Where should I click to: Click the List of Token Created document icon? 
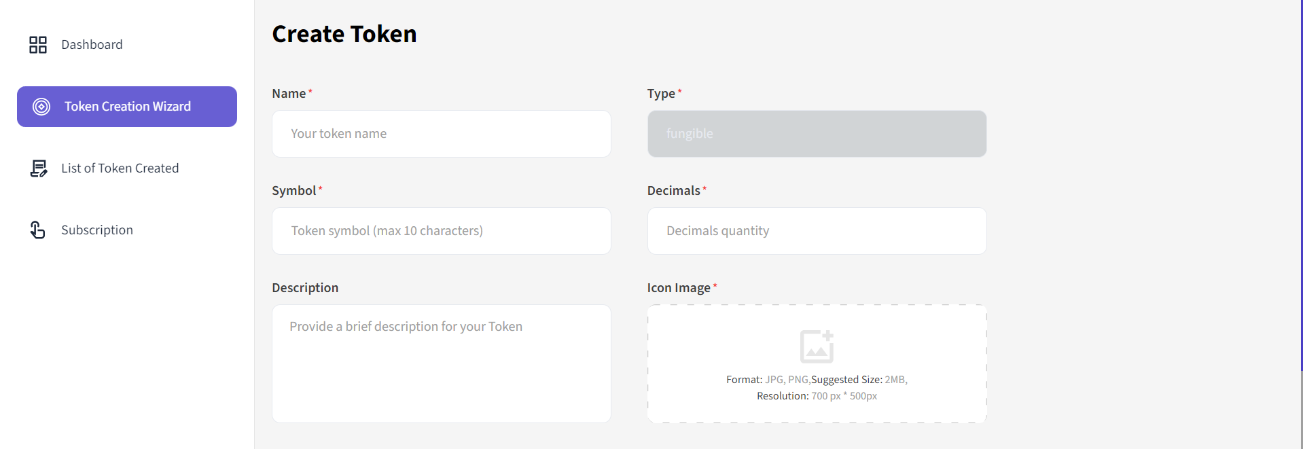click(39, 168)
